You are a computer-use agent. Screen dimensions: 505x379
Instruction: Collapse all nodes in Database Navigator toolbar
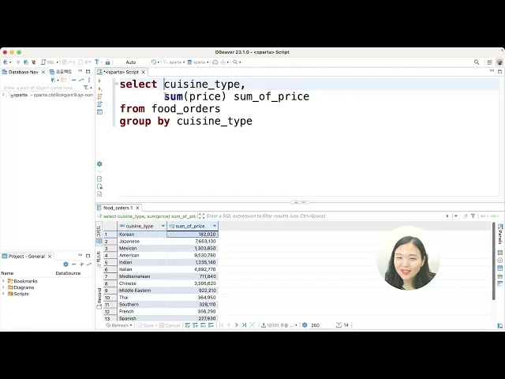73,80
